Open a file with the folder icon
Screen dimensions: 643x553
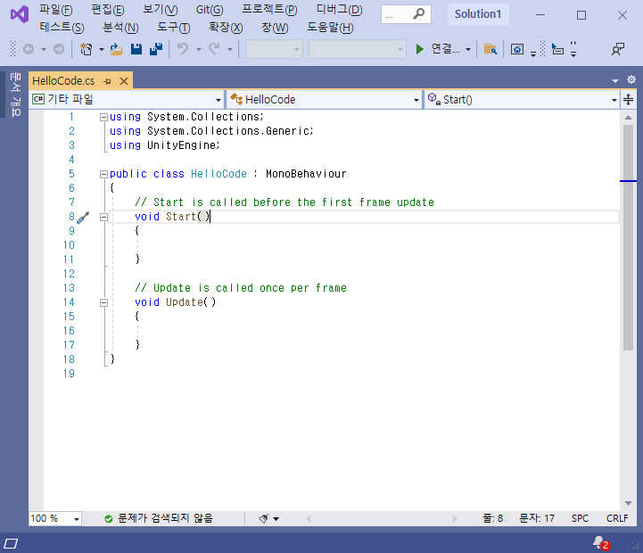click(x=117, y=49)
